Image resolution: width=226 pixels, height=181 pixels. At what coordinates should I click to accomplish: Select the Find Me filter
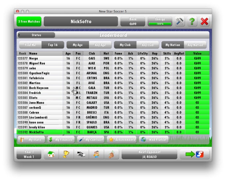[x=30, y=45]
